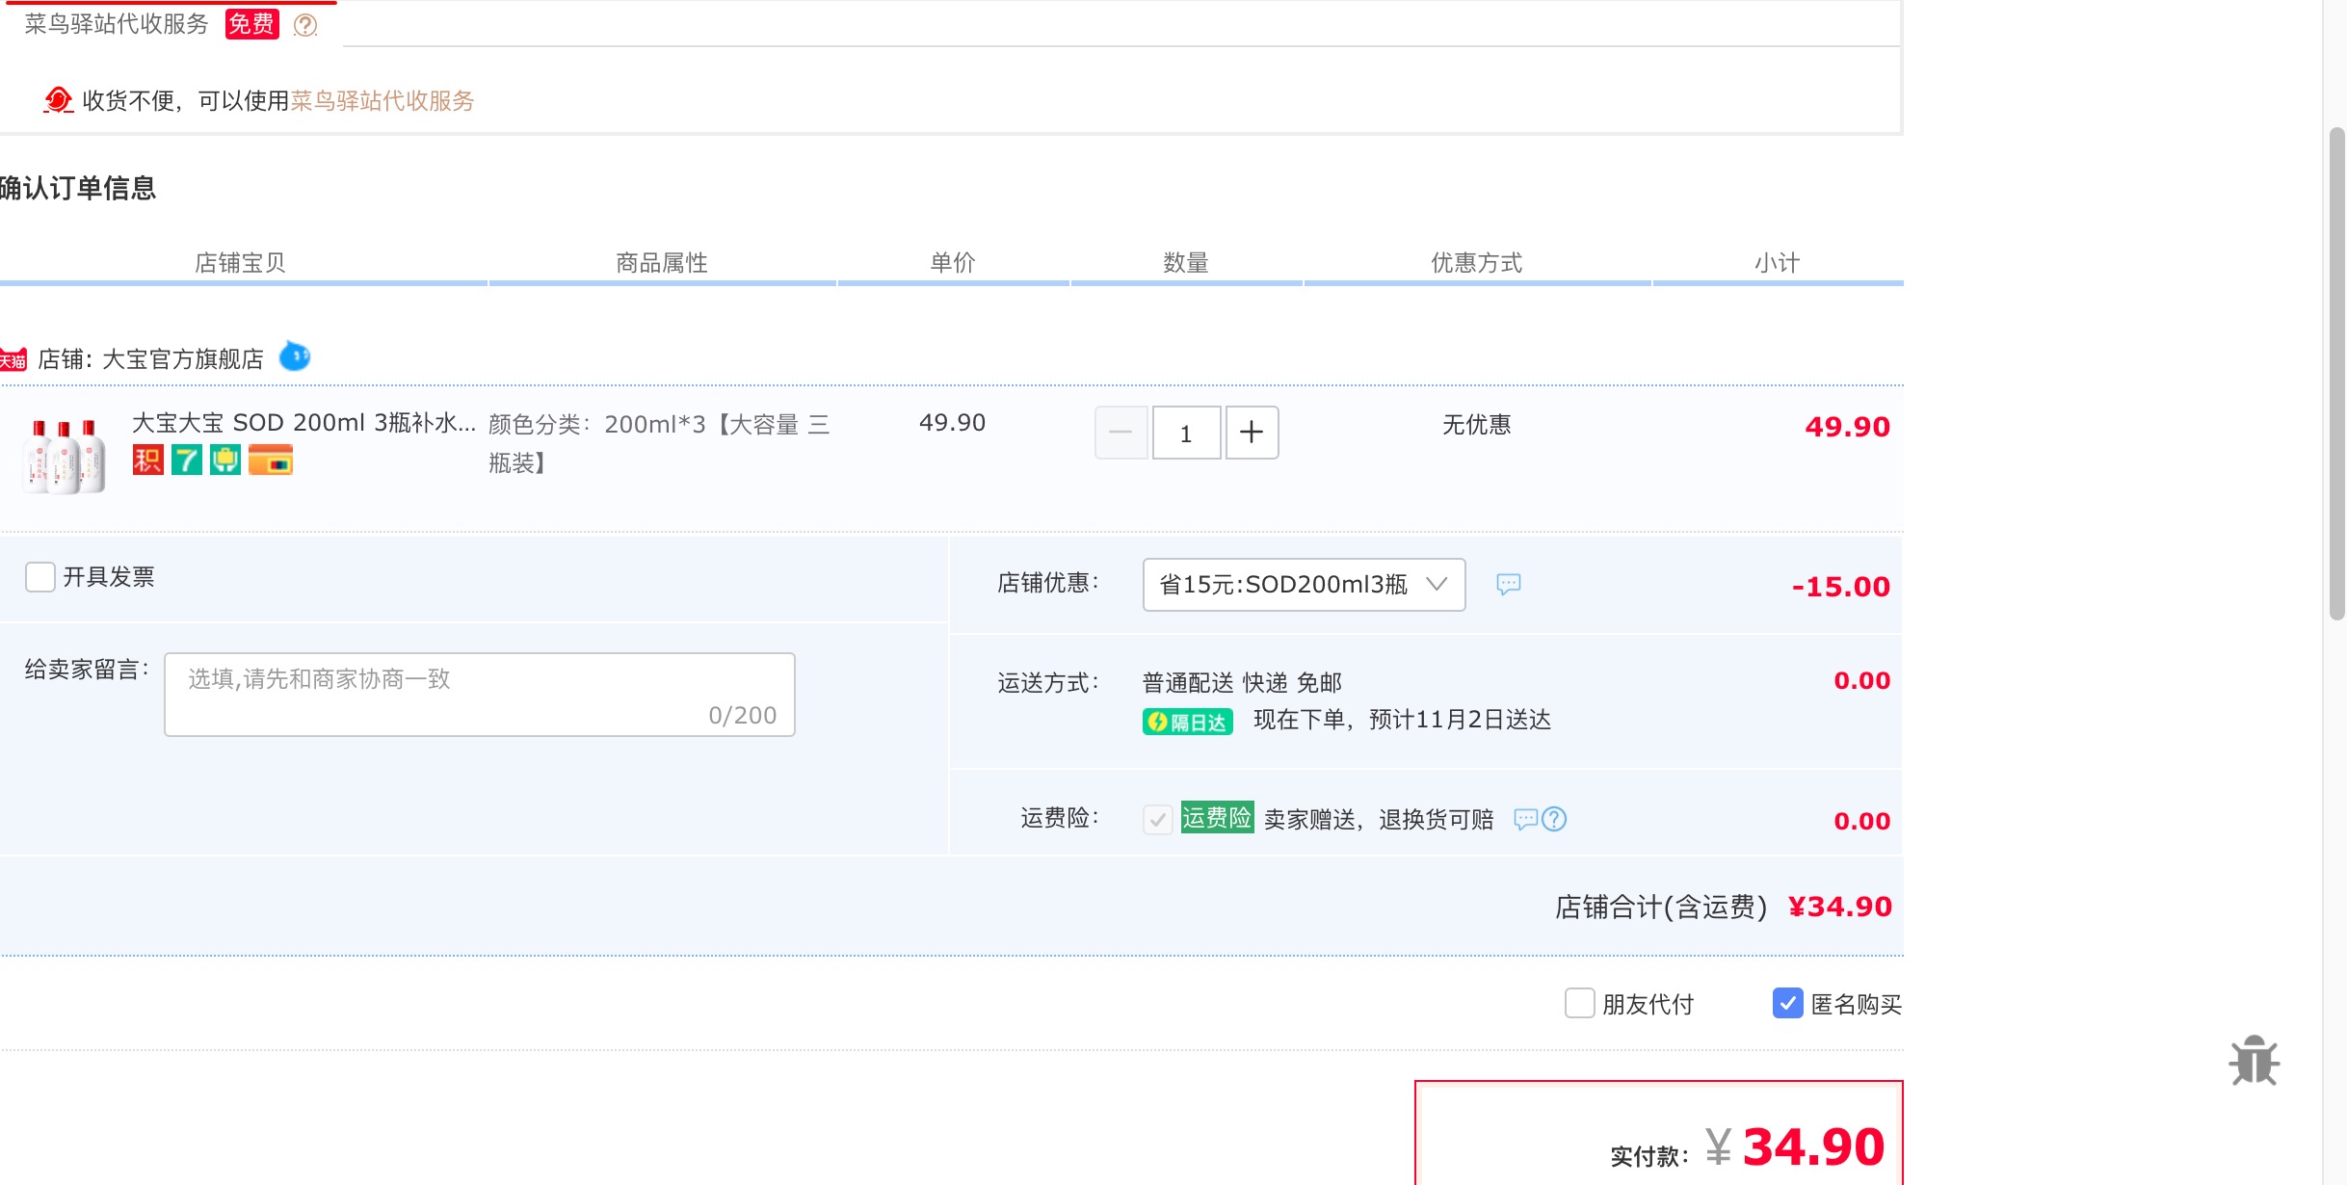Click the red subtotal 49.90

click(x=1847, y=427)
